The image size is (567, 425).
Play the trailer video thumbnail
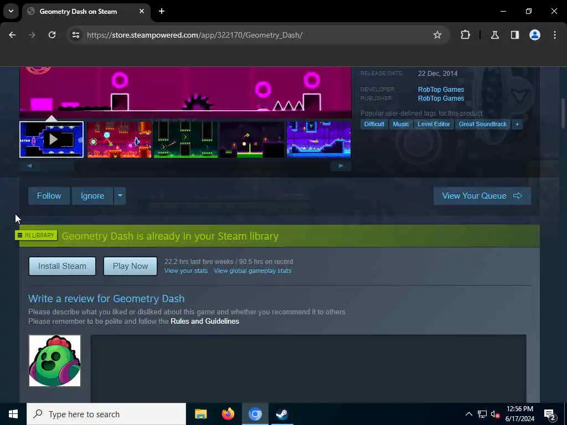click(x=51, y=139)
